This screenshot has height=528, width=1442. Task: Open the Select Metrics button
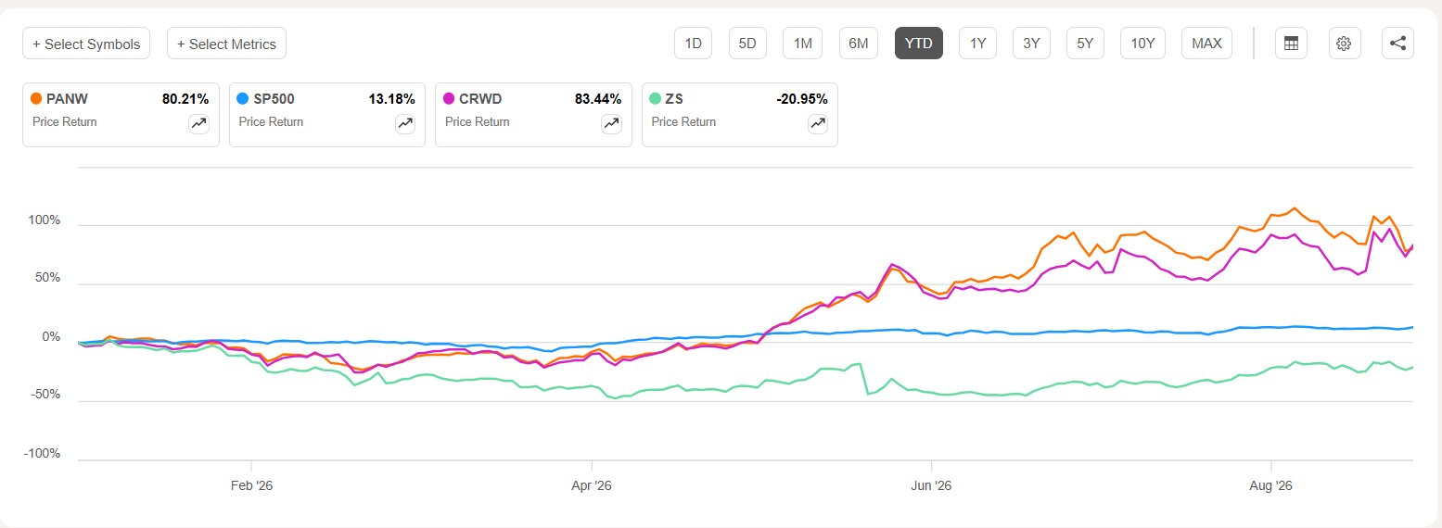(x=227, y=44)
